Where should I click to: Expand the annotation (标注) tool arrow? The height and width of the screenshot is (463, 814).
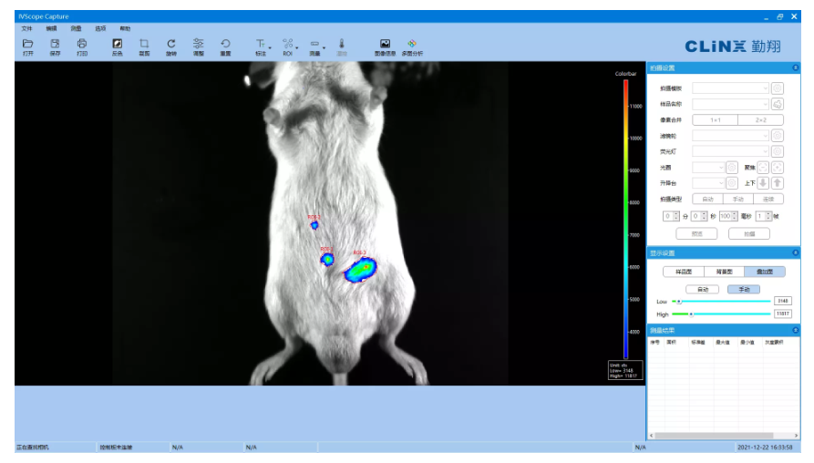[x=270, y=47]
